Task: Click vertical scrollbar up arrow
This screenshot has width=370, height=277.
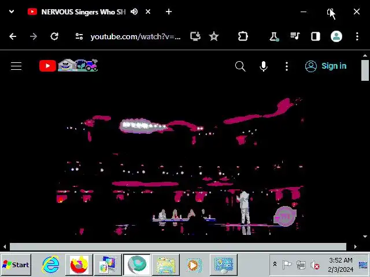Action: [365, 55]
